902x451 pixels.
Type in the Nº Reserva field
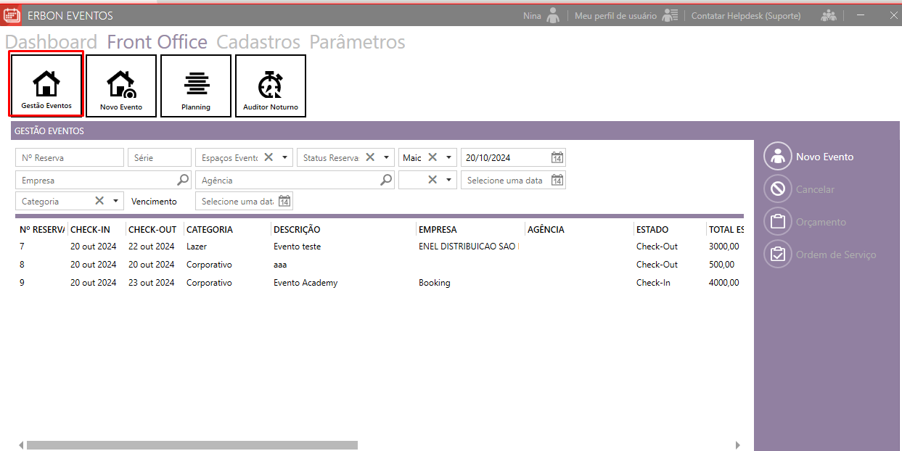(x=70, y=157)
